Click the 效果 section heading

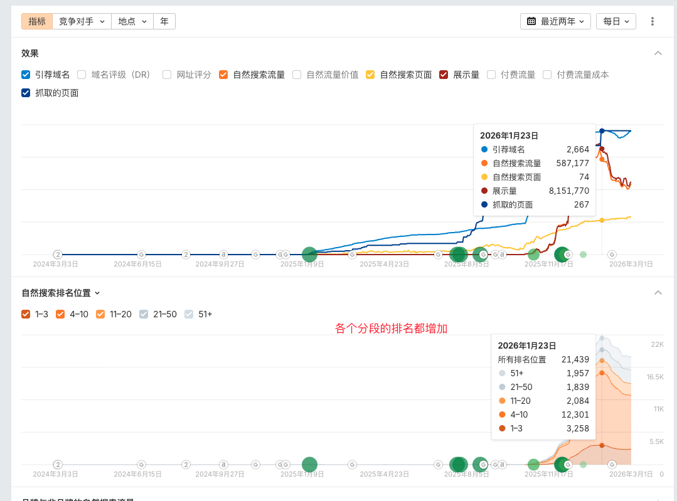tap(30, 53)
